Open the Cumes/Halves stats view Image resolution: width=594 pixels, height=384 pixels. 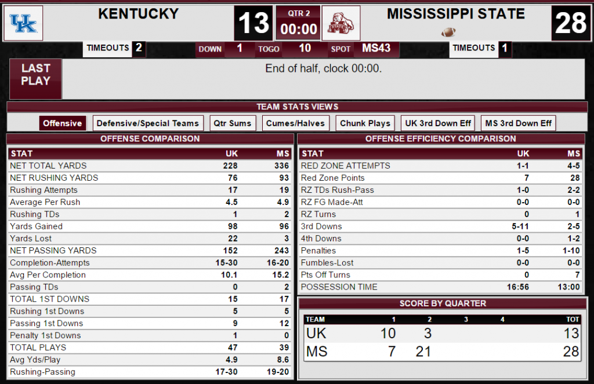[295, 123]
